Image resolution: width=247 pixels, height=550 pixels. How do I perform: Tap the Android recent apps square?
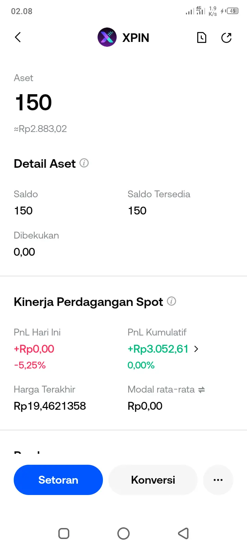click(64, 533)
